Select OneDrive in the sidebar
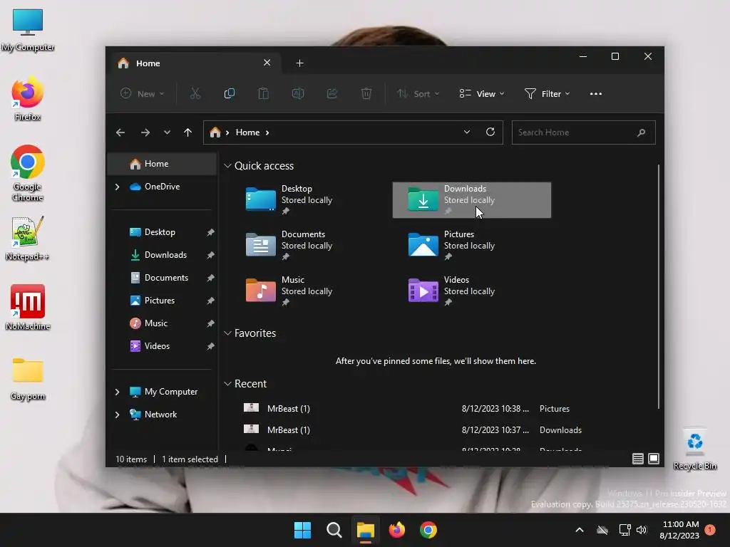Screen dimensions: 730x547 click(162, 187)
